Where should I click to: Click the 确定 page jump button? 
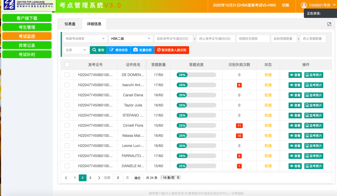click(x=137, y=178)
